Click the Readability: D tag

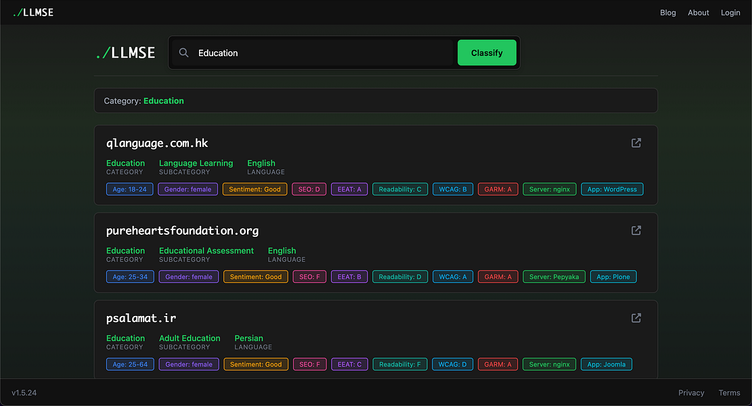pyautogui.click(x=400, y=277)
